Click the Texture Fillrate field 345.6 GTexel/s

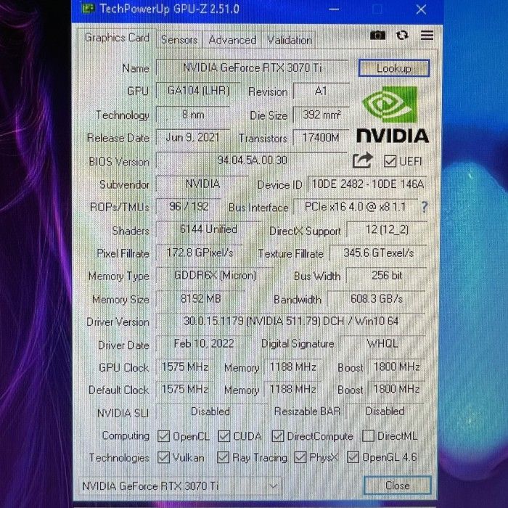point(378,253)
